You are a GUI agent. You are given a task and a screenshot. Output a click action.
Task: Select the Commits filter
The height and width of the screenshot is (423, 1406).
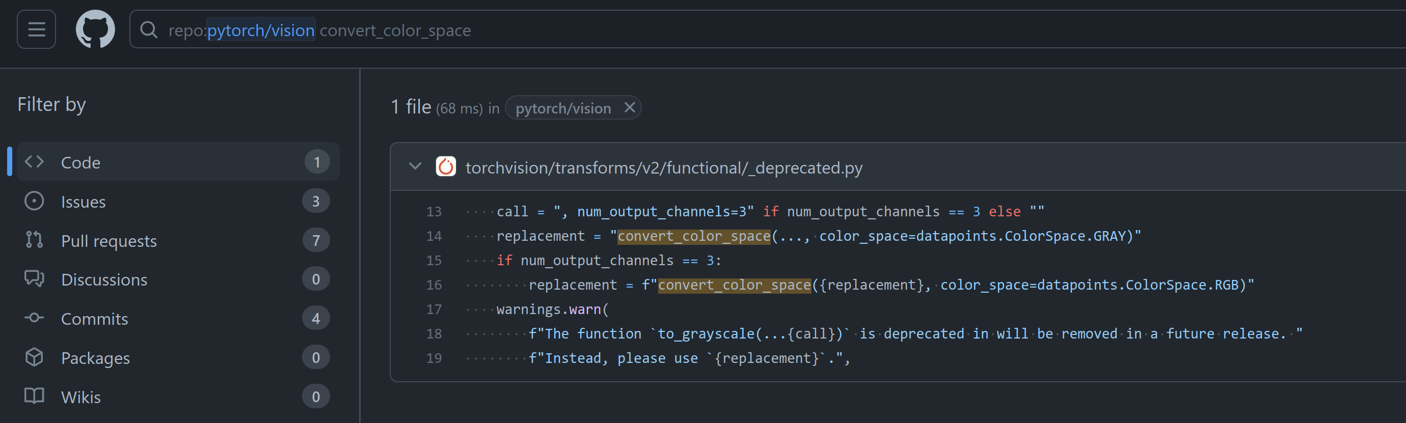tap(178, 318)
